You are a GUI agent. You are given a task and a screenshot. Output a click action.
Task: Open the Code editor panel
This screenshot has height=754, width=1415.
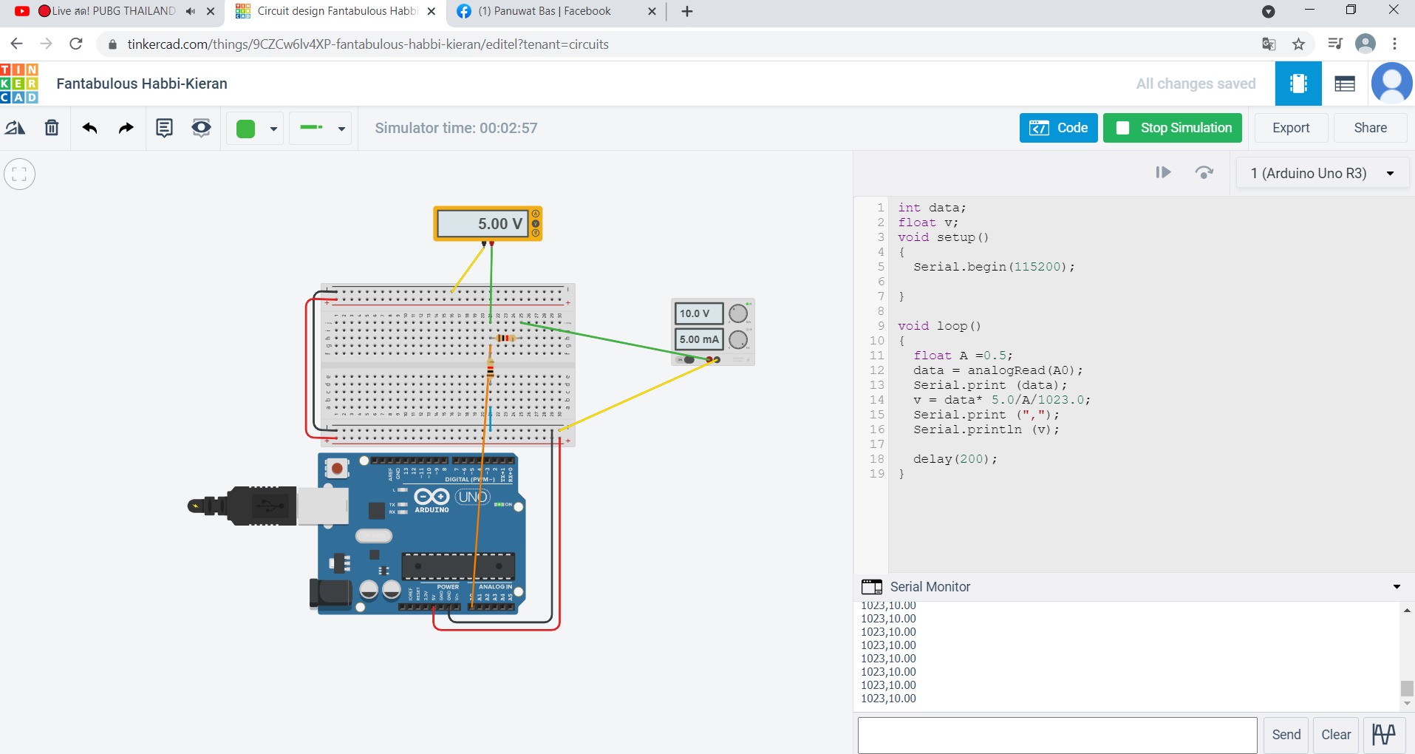tap(1058, 128)
